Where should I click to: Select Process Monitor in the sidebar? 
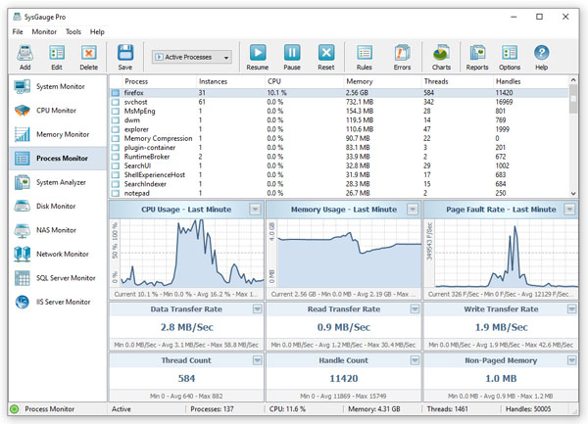coord(58,159)
